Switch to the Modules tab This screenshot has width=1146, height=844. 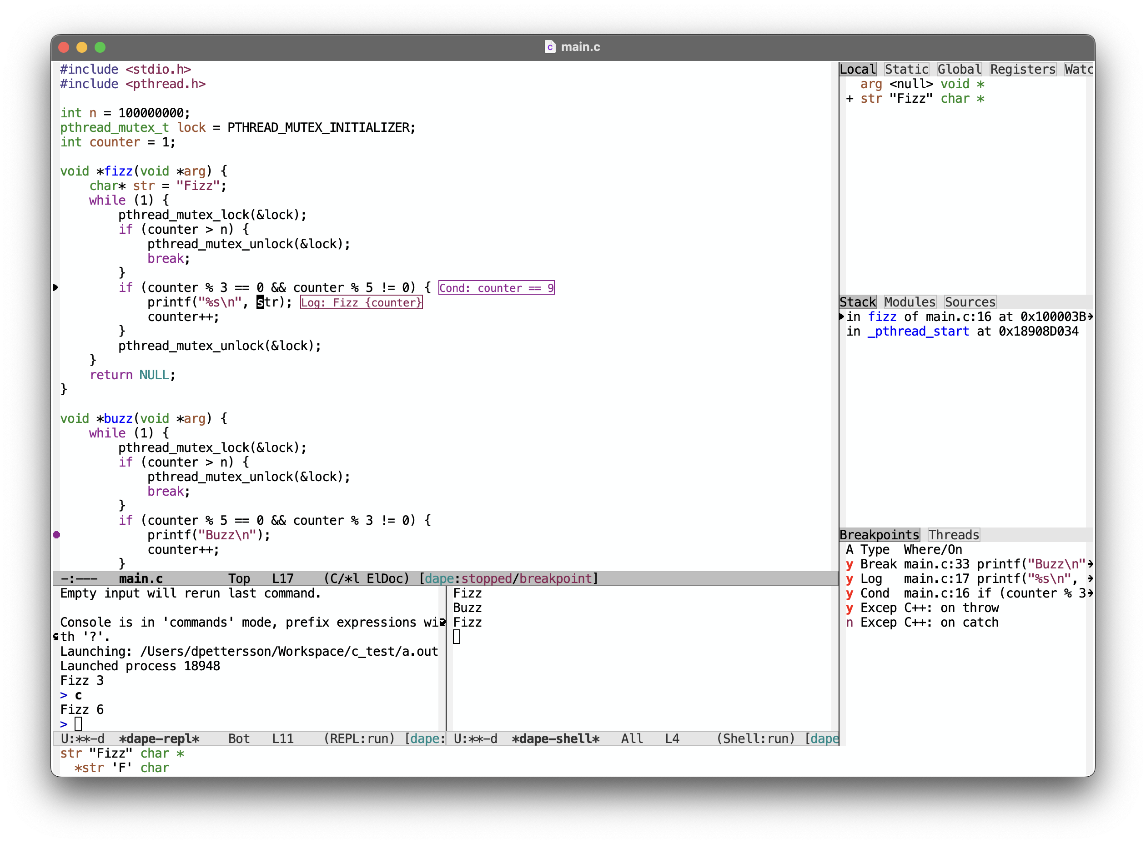(910, 302)
